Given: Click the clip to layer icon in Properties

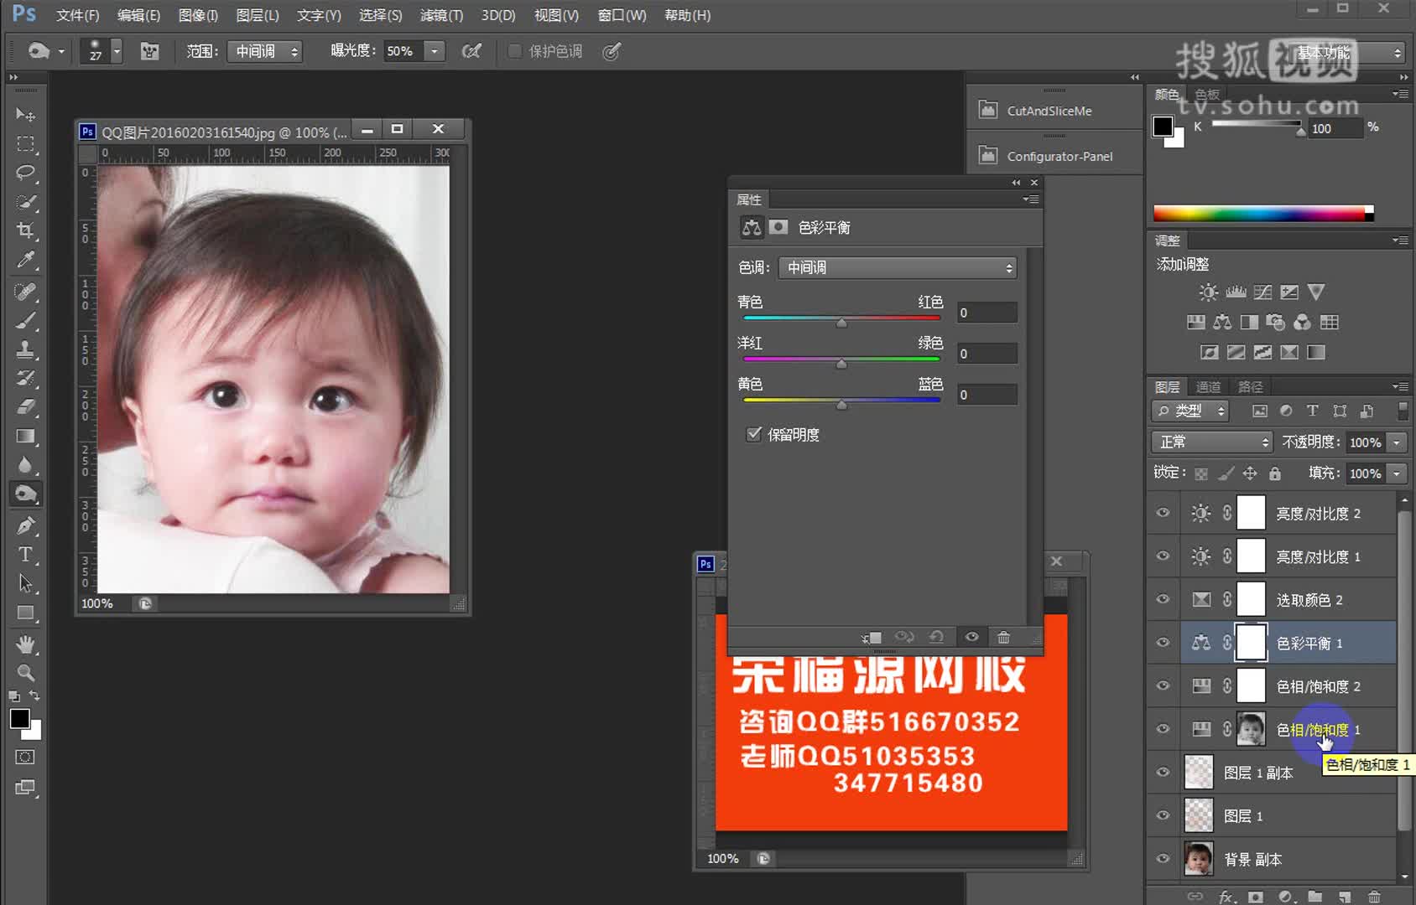Looking at the screenshot, I should click(872, 638).
